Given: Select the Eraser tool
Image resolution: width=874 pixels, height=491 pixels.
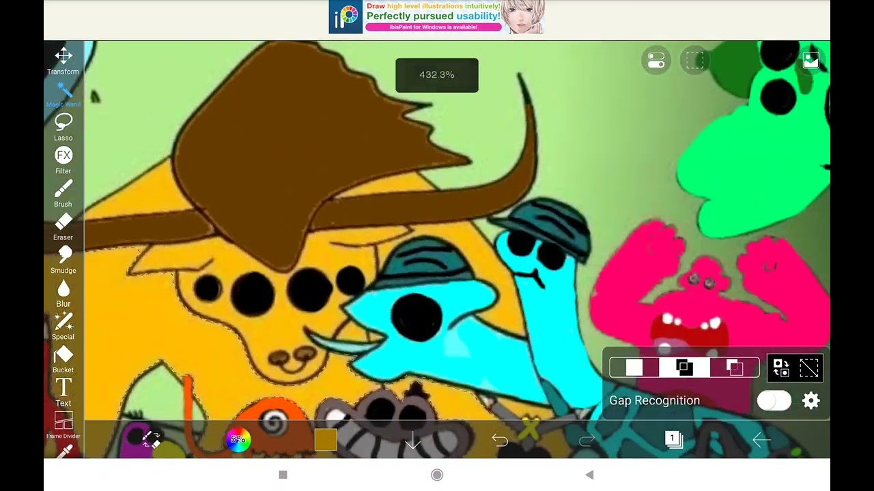Looking at the screenshot, I should point(64,227).
